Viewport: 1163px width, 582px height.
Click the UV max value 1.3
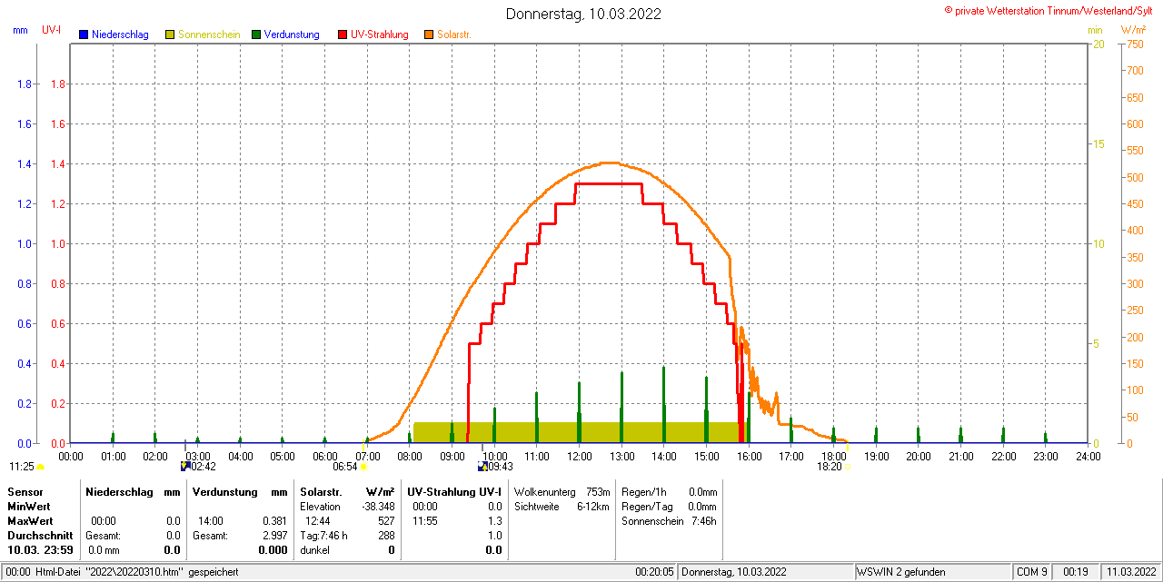click(494, 521)
